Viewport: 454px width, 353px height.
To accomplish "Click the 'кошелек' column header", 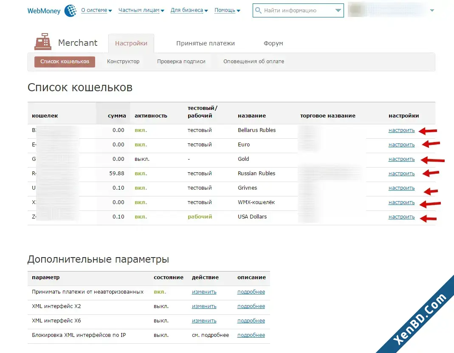I will click(45, 116).
